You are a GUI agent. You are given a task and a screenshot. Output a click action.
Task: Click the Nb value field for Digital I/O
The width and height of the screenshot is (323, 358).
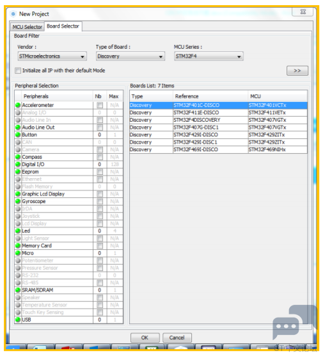point(100,165)
